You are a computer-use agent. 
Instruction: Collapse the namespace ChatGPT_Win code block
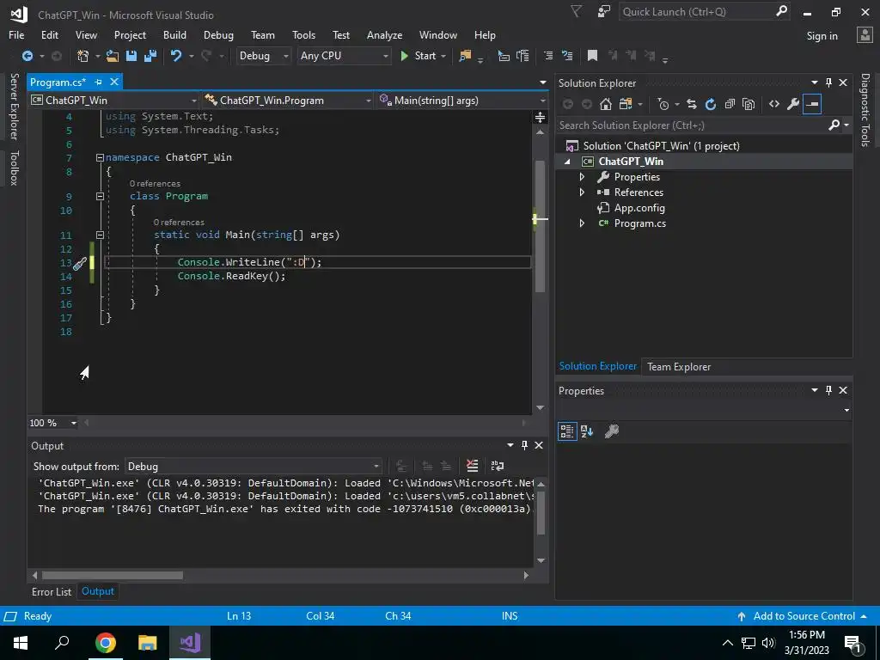coord(100,158)
